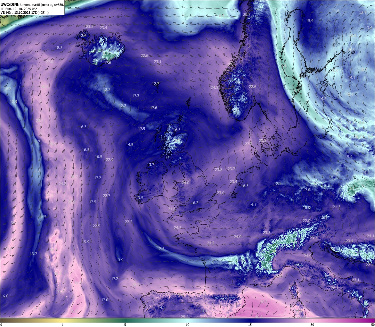Click the map value 18.5

[59, 48]
